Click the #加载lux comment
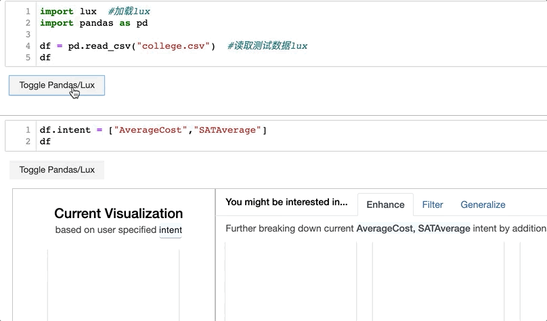The width and height of the screenshot is (547, 321). pos(129,12)
